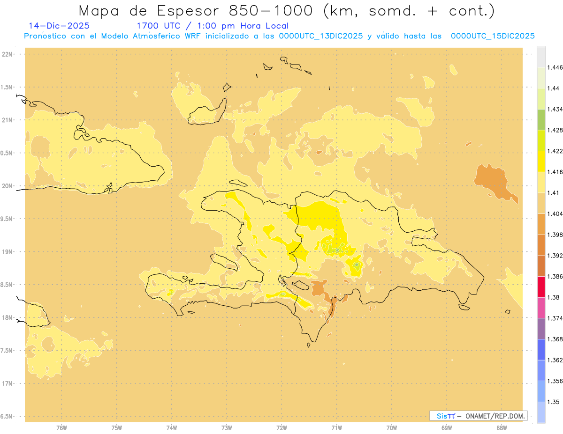Image resolution: width=563 pixels, height=434 pixels.
Task: Click the '75W' longitude axis label
Action: pos(116,428)
